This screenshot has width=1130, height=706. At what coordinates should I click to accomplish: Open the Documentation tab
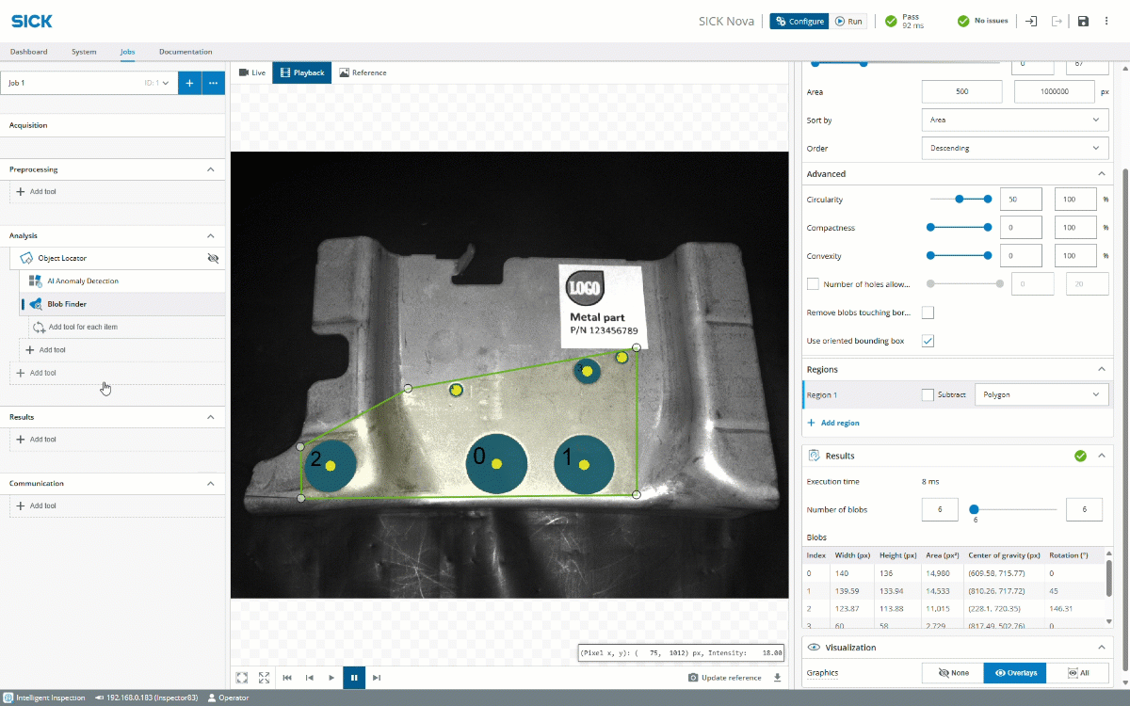186,52
